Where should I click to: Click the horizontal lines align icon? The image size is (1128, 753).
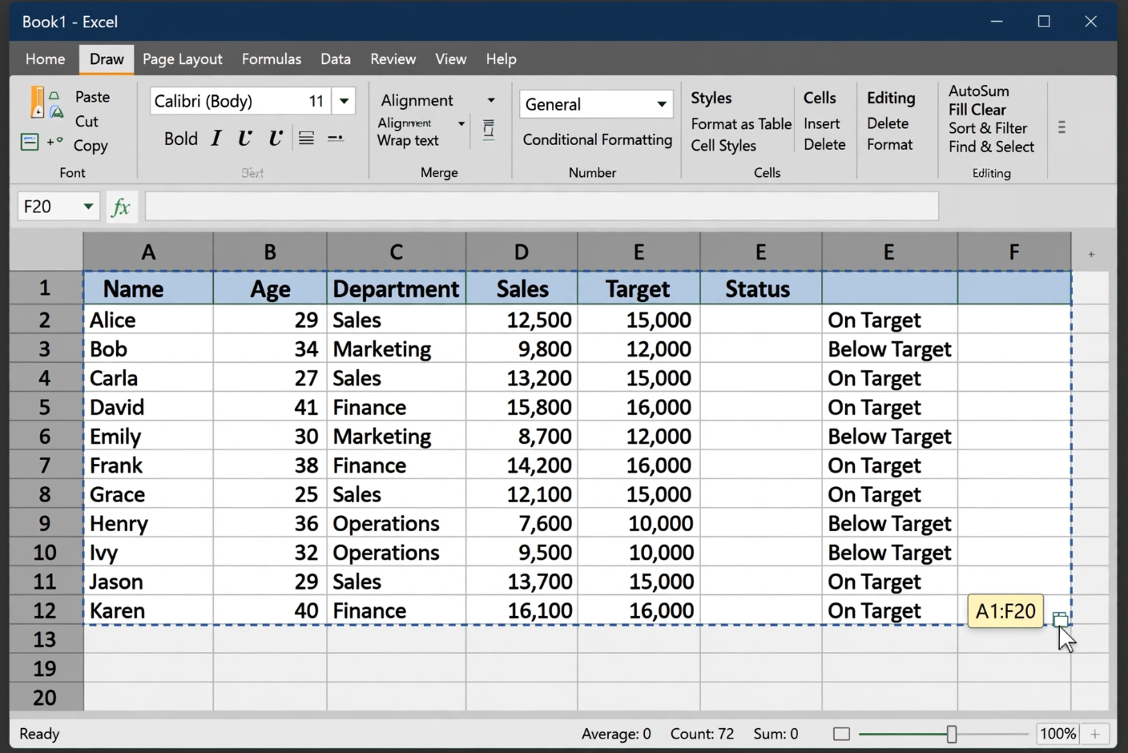[306, 139]
